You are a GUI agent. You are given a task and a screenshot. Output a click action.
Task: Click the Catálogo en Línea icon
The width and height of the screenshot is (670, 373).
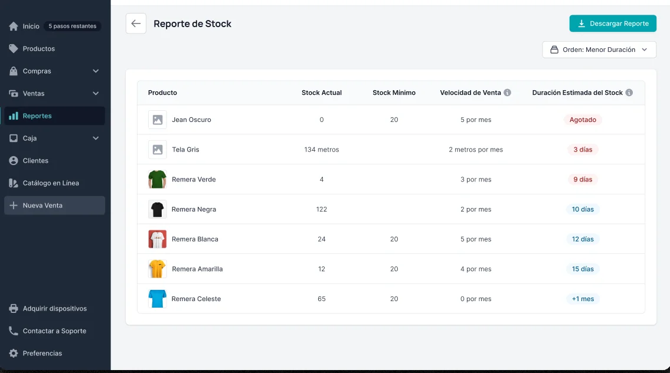pyautogui.click(x=14, y=183)
